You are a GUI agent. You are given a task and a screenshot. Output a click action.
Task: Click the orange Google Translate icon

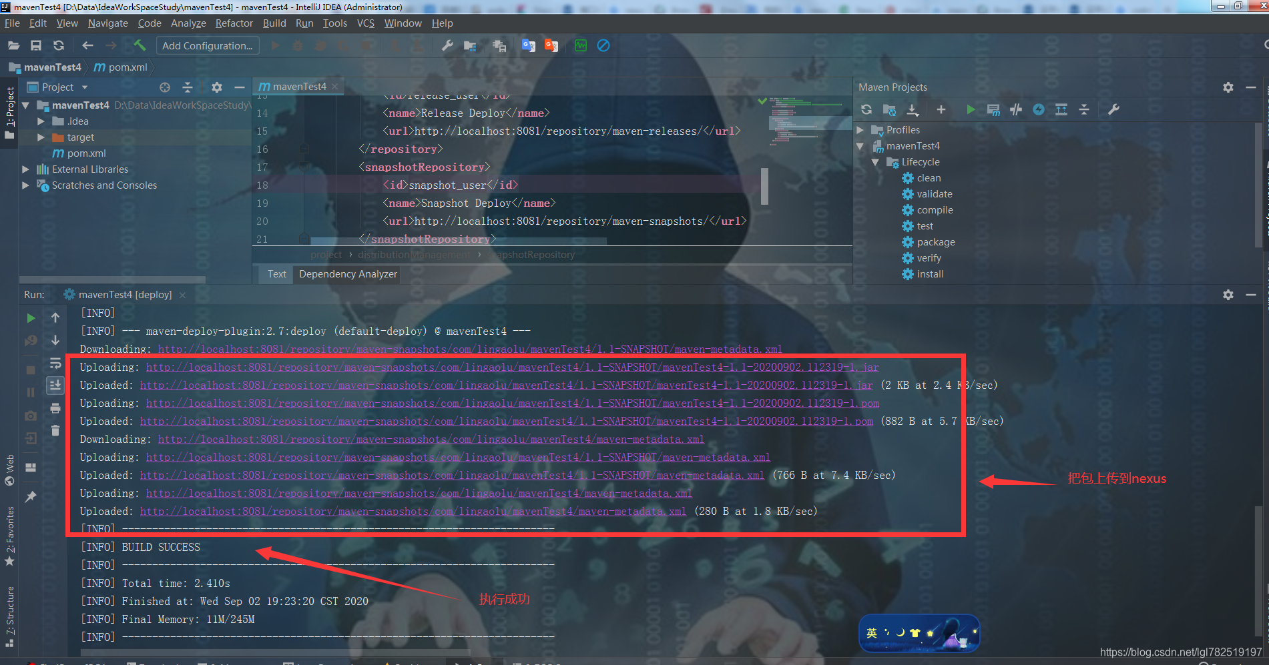tap(551, 45)
